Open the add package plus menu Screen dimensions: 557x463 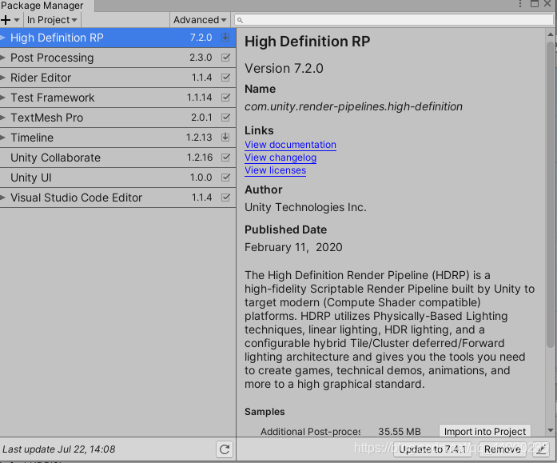10,20
